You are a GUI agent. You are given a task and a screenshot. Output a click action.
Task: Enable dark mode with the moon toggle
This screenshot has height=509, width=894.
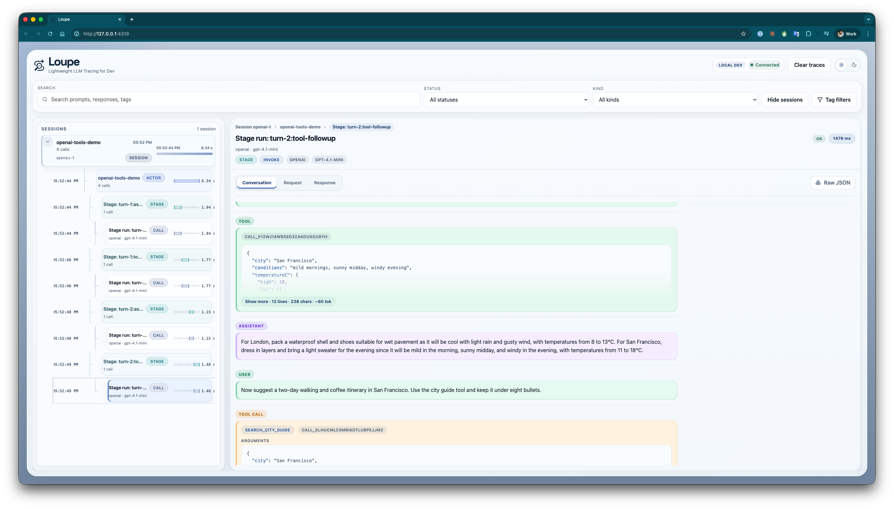[x=855, y=65]
